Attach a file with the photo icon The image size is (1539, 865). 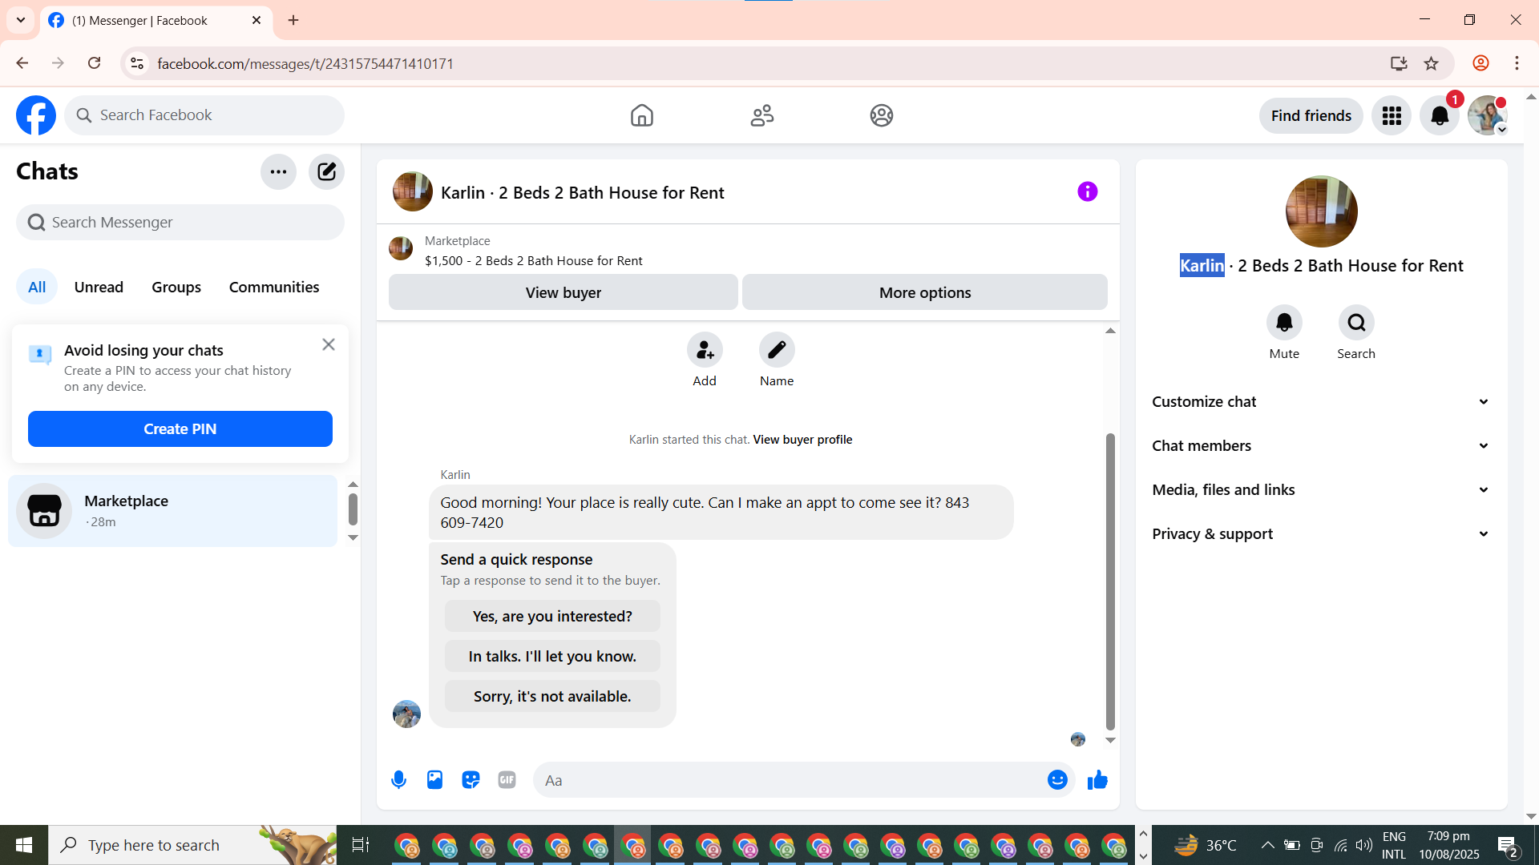point(434,779)
